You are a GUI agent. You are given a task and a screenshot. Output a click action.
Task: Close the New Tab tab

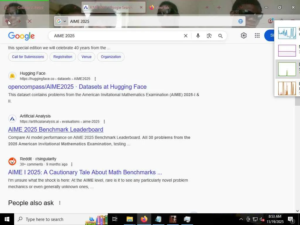(207, 7)
